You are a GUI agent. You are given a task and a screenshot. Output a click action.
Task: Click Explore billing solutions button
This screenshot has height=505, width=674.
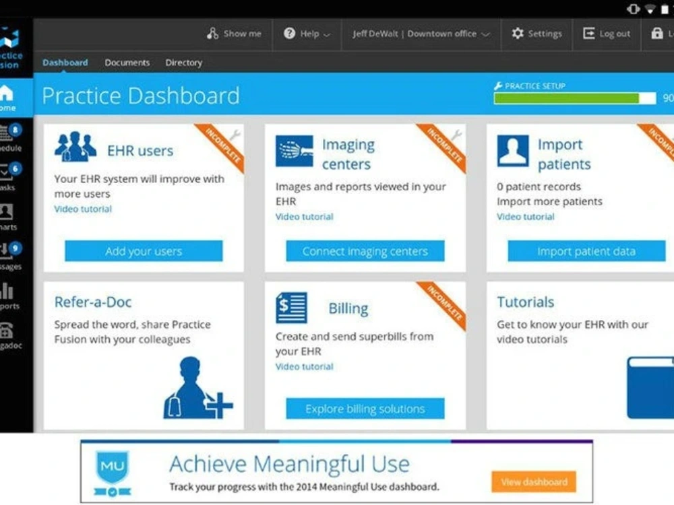point(365,409)
